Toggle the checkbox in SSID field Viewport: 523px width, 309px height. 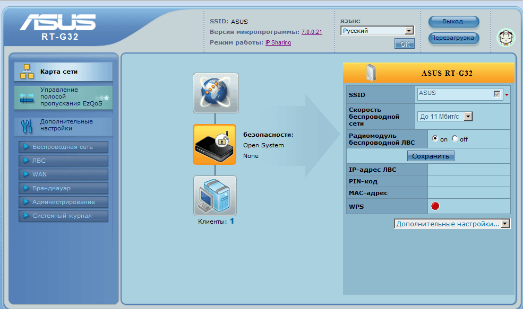tap(497, 94)
